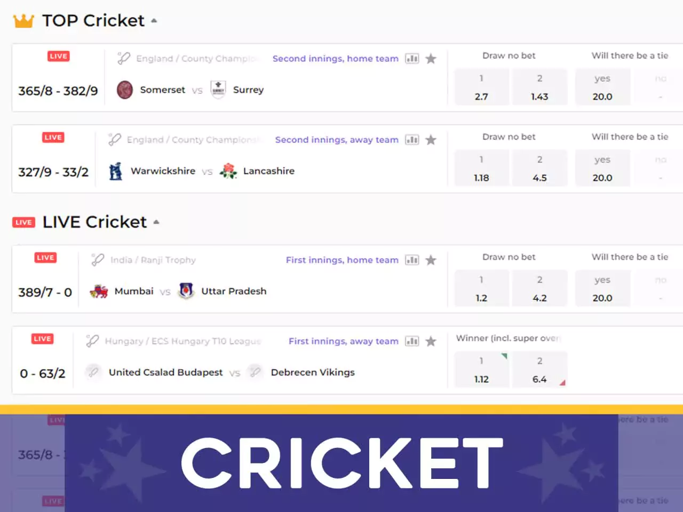Click the crown icon beside TOP Cricket
The height and width of the screenshot is (512, 683).
(22, 20)
